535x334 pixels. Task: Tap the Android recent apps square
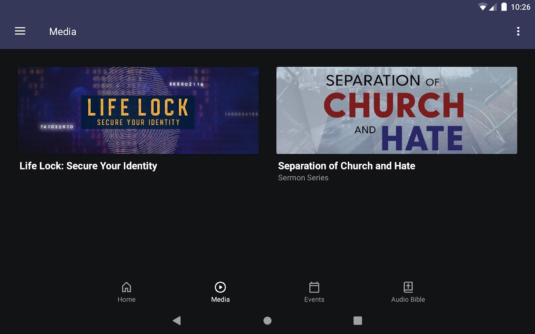pos(358,321)
